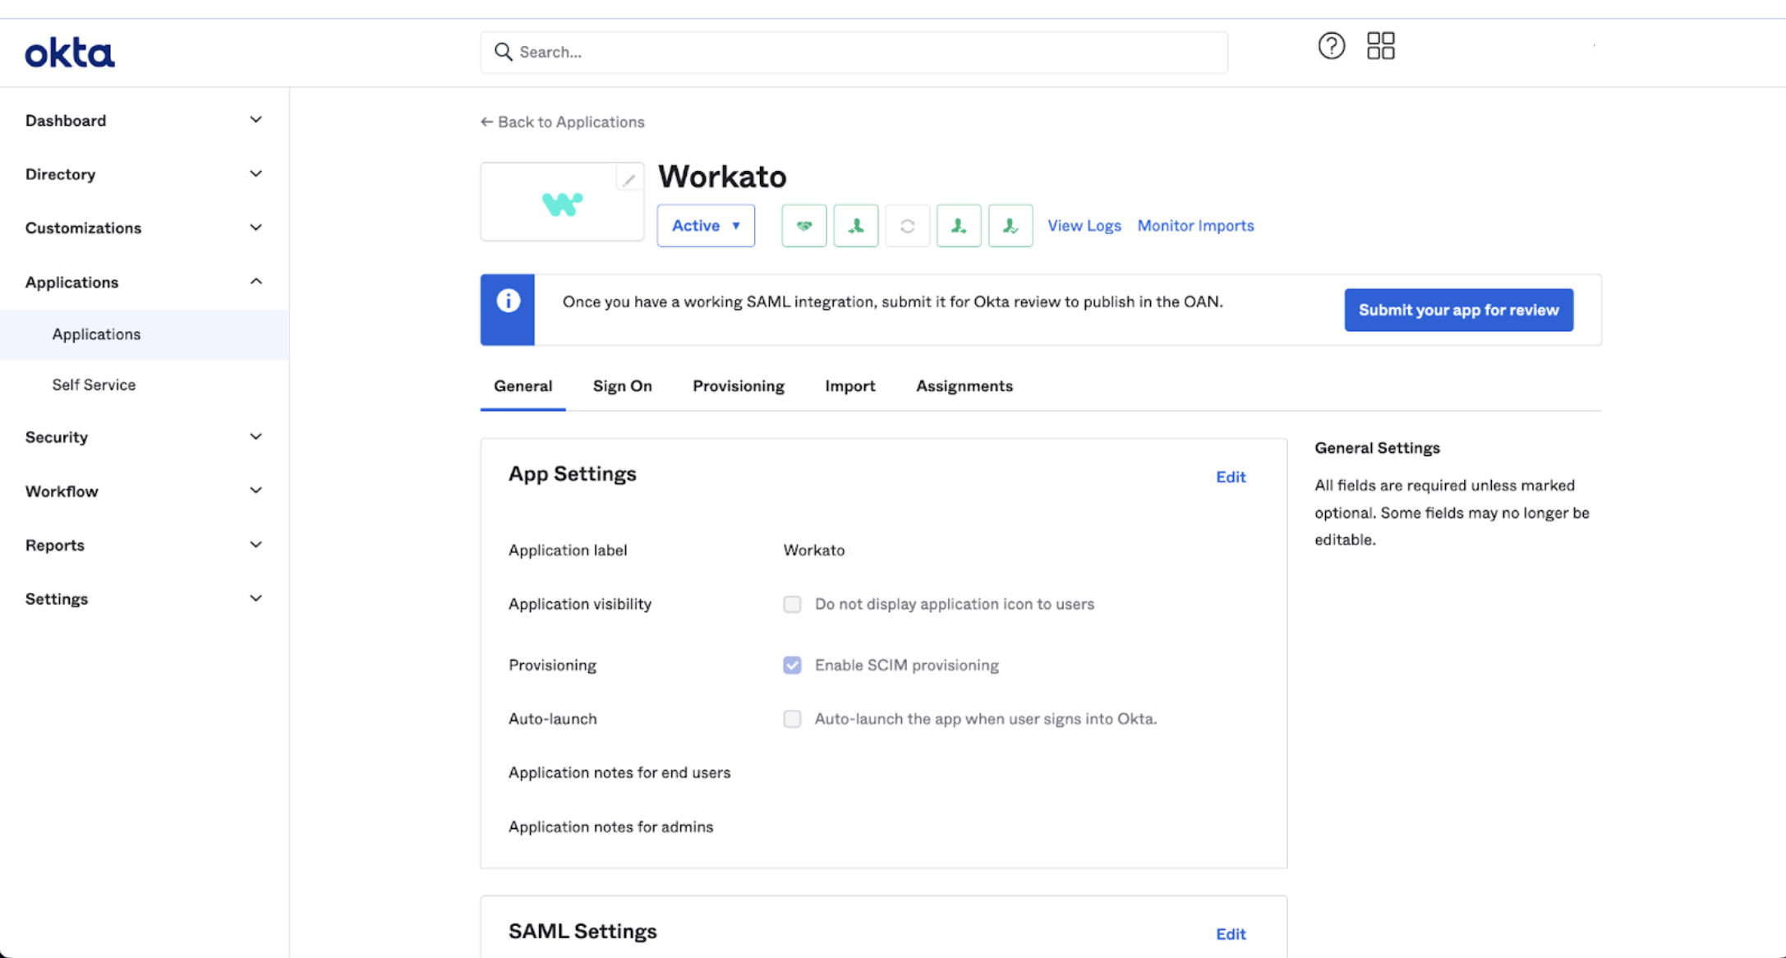Click the user with checkmark icon
Image resolution: width=1786 pixels, height=958 pixels.
pos(1010,226)
